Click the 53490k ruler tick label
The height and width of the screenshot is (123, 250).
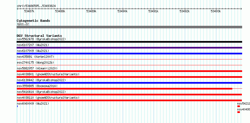click(x=122, y=11)
